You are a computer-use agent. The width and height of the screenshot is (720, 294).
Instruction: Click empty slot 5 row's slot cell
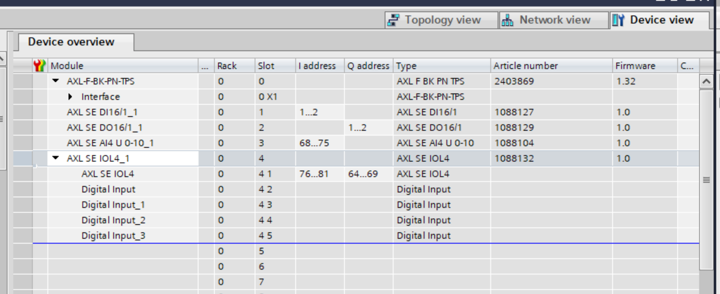(275, 251)
